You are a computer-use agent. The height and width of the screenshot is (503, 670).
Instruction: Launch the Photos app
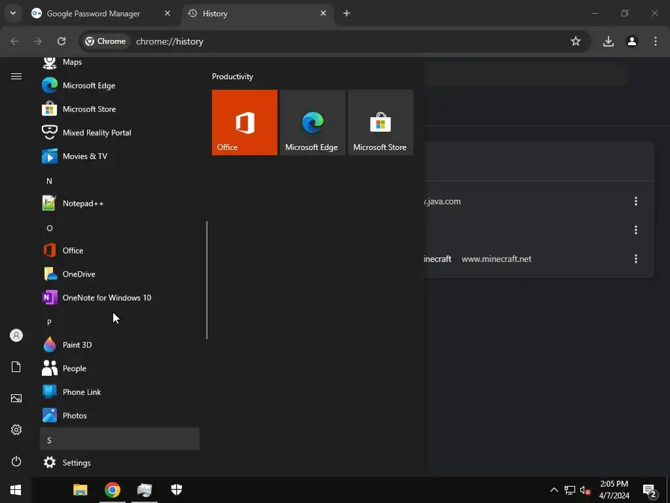120,415
